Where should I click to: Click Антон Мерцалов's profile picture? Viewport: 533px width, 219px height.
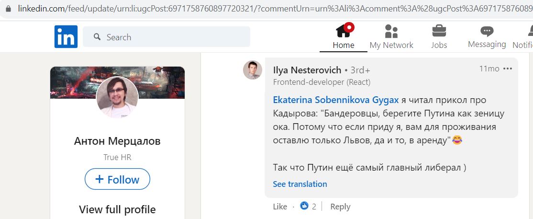click(x=117, y=97)
